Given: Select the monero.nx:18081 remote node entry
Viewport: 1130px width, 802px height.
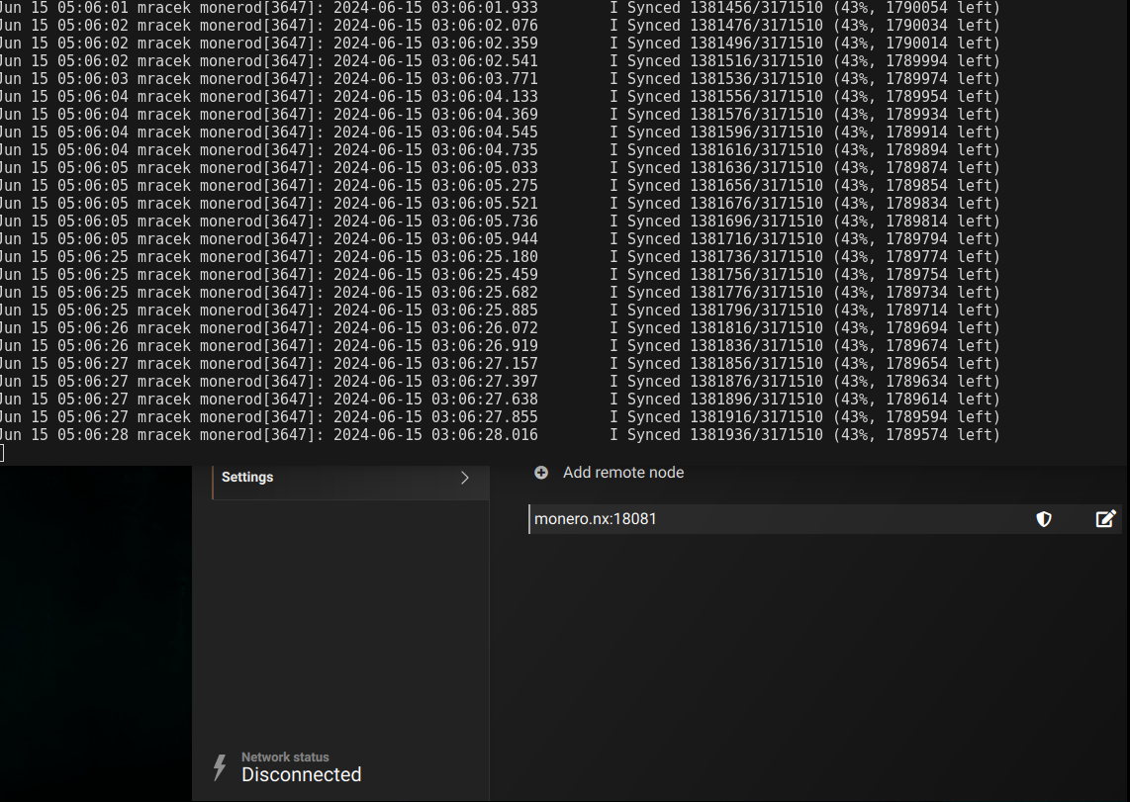Looking at the screenshot, I should (825, 519).
